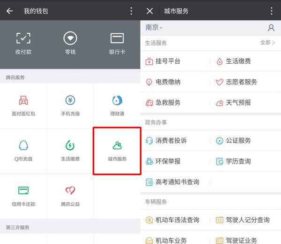The height and width of the screenshot is (244, 281).
Task: Open 高考通知书查询 entry
Action: [172, 182]
